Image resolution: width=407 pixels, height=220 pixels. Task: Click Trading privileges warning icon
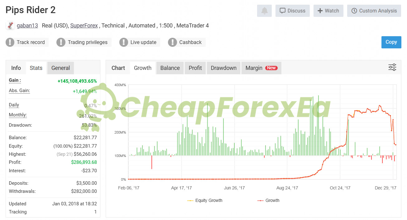tap(61, 42)
